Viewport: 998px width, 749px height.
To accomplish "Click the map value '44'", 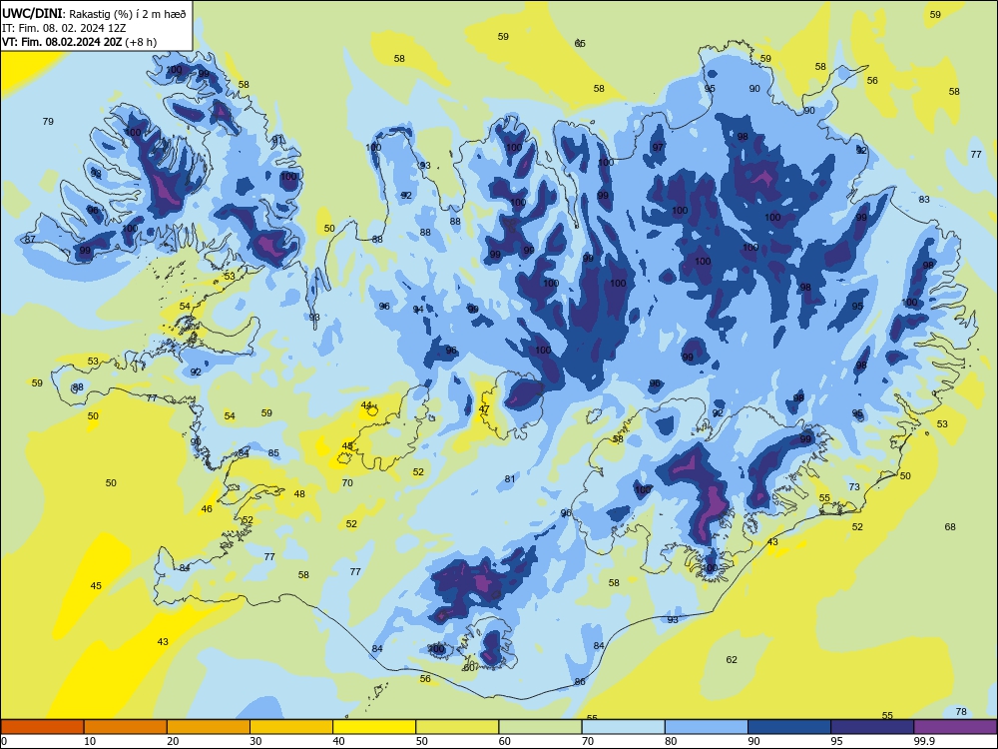I will click(366, 405).
